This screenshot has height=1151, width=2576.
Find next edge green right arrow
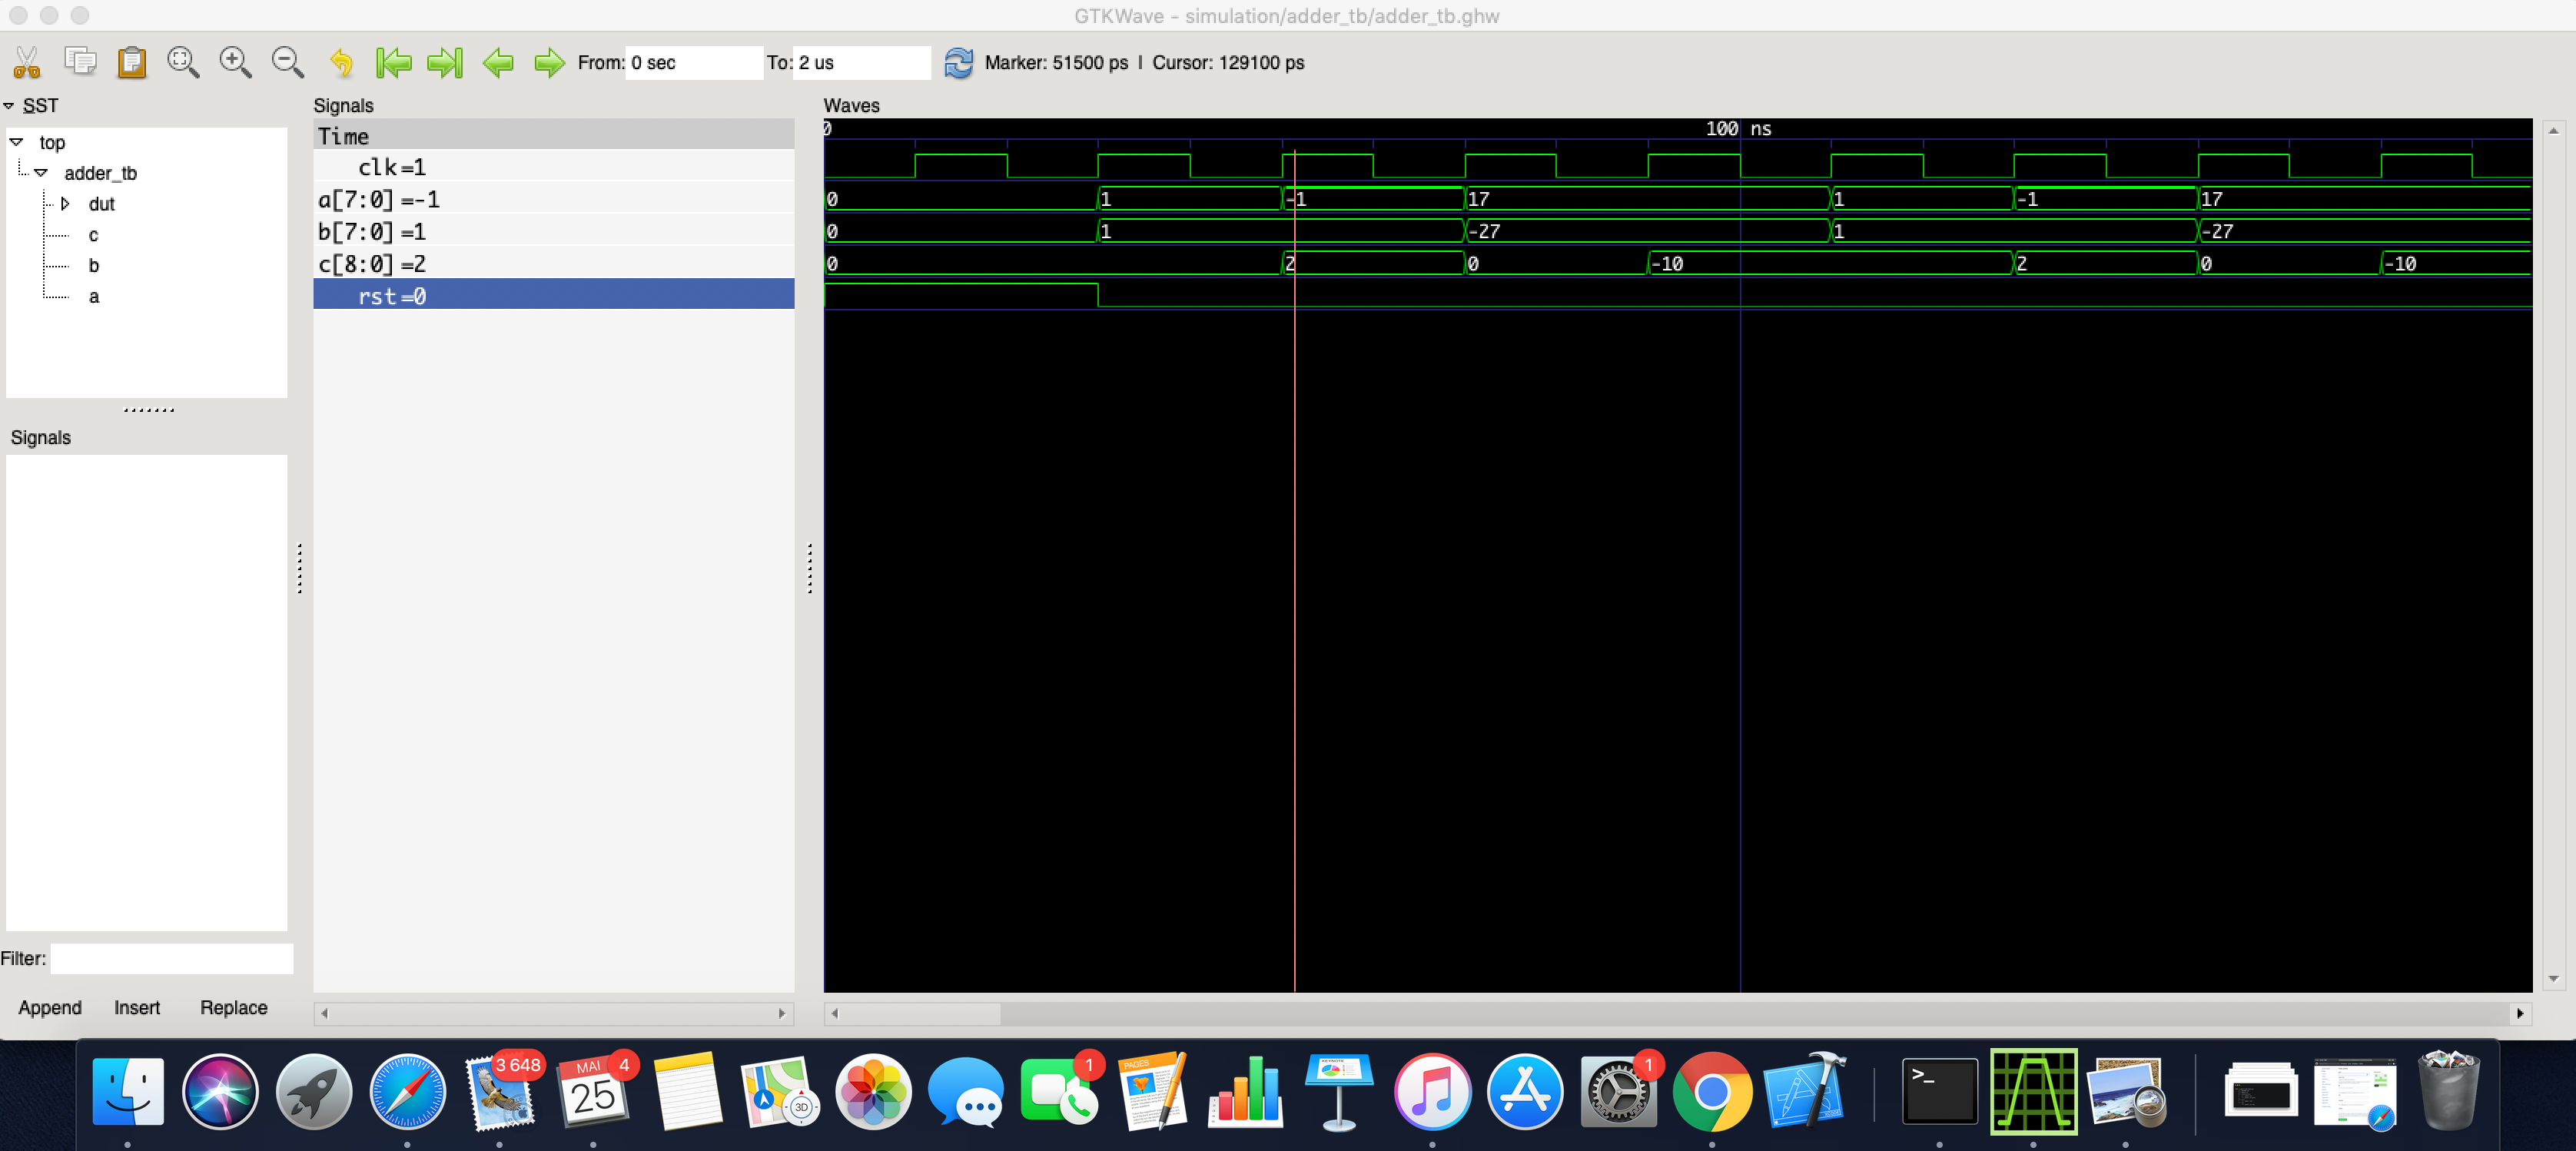(x=549, y=62)
